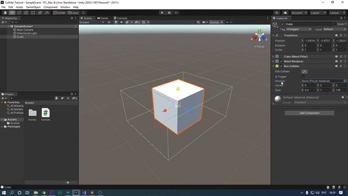348x196 pixels.
Task: Click the Step frame button
Action: click(176, 13)
